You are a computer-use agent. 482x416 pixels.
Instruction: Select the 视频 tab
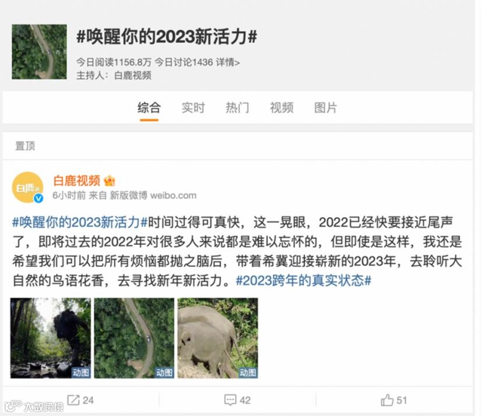tap(282, 108)
